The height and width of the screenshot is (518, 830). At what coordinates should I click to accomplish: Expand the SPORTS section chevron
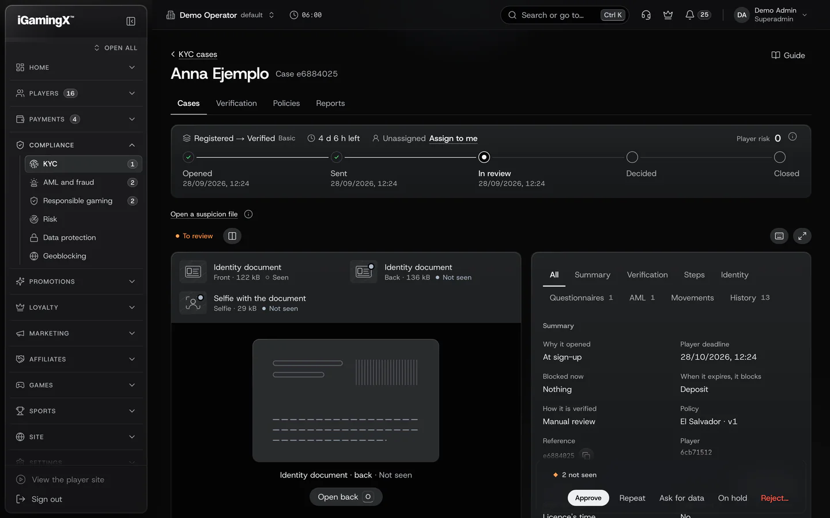pyautogui.click(x=132, y=411)
